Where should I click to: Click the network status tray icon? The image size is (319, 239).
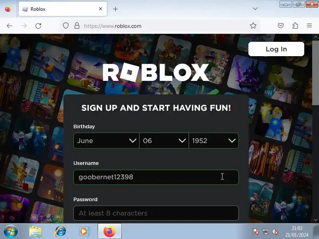point(266,231)
